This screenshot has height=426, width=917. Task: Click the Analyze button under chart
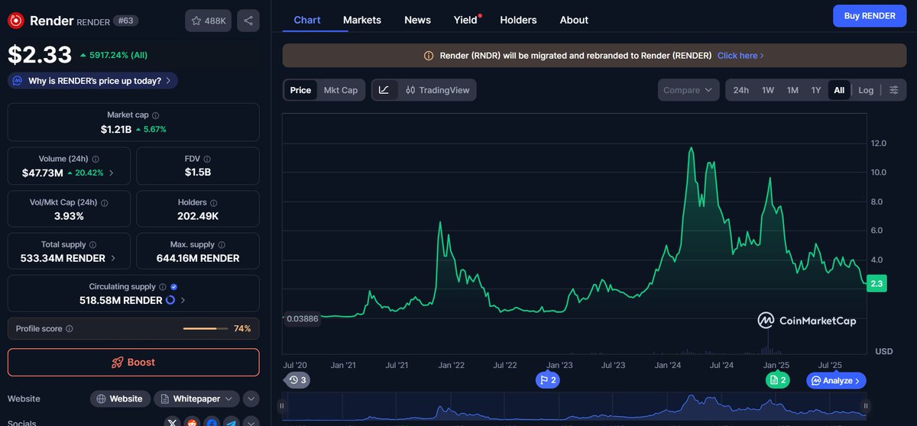tap(836, 380)
